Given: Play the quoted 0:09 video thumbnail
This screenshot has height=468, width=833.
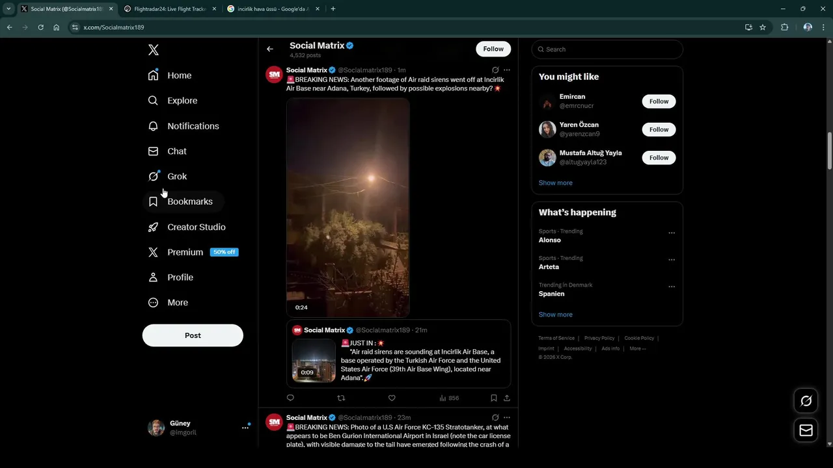Looking at the screenshot, I should click(x=314, y=361).
